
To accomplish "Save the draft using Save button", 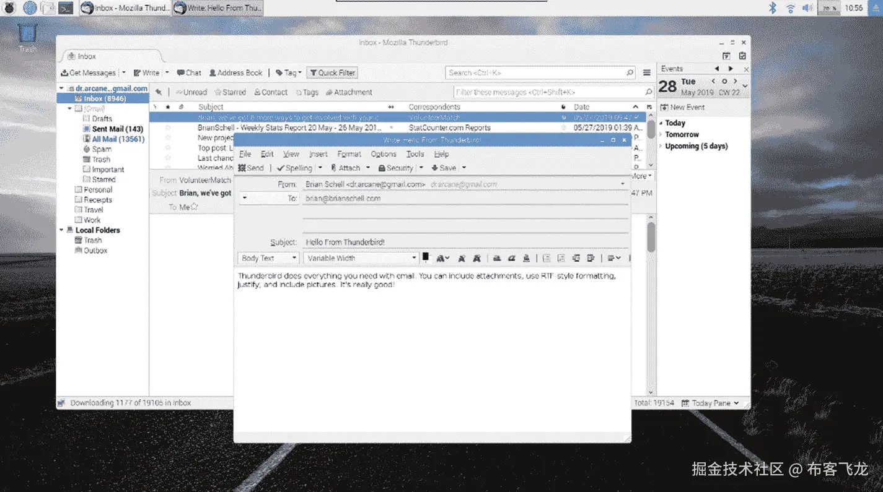I will 444,168.
